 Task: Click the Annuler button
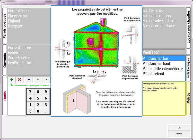pos(179,134)
